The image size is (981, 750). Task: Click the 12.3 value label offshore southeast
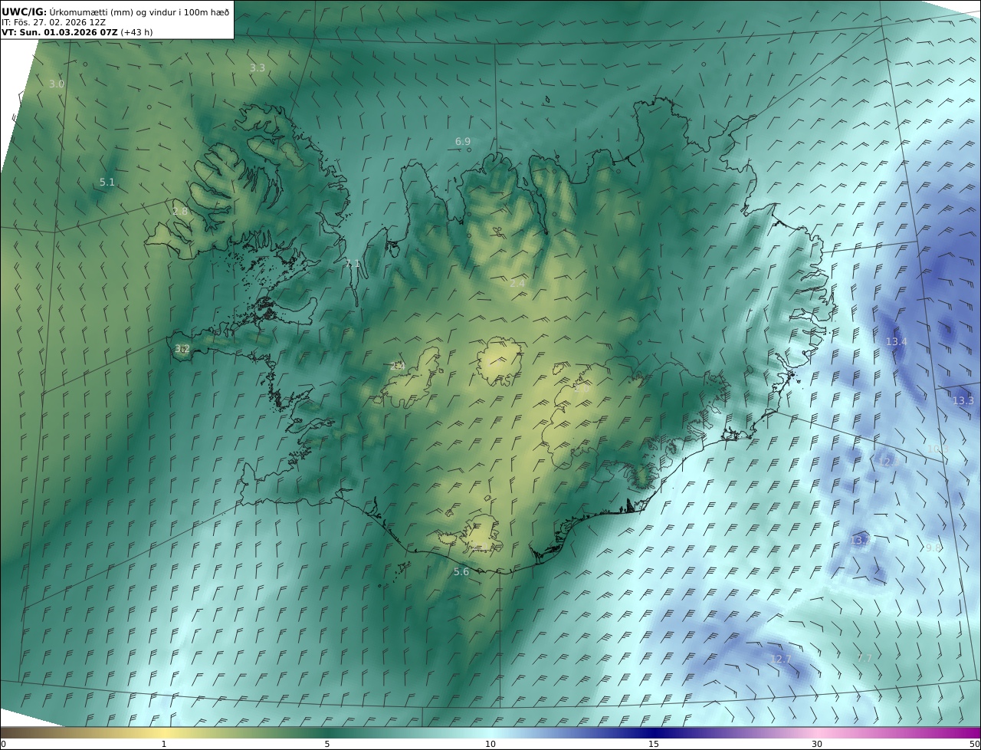coord(890,462)
